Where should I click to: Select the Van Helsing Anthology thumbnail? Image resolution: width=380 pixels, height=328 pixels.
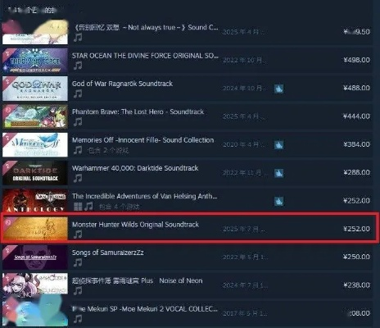(35, 201)
